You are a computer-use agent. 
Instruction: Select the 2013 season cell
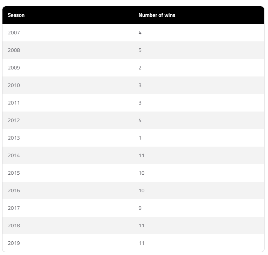(x=14, y=138)
